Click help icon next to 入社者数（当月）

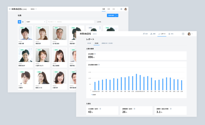click(100, 109)
